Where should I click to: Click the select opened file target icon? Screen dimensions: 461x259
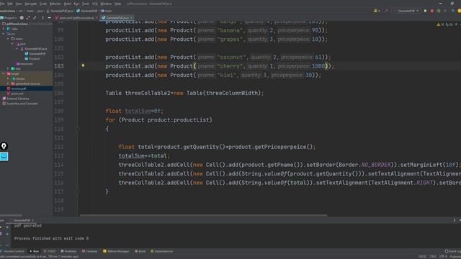click(x=22, y=18)
